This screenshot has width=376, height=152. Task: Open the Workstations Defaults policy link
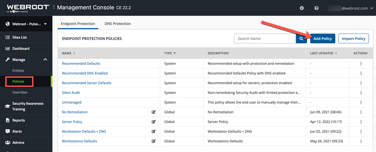(79, 141)
